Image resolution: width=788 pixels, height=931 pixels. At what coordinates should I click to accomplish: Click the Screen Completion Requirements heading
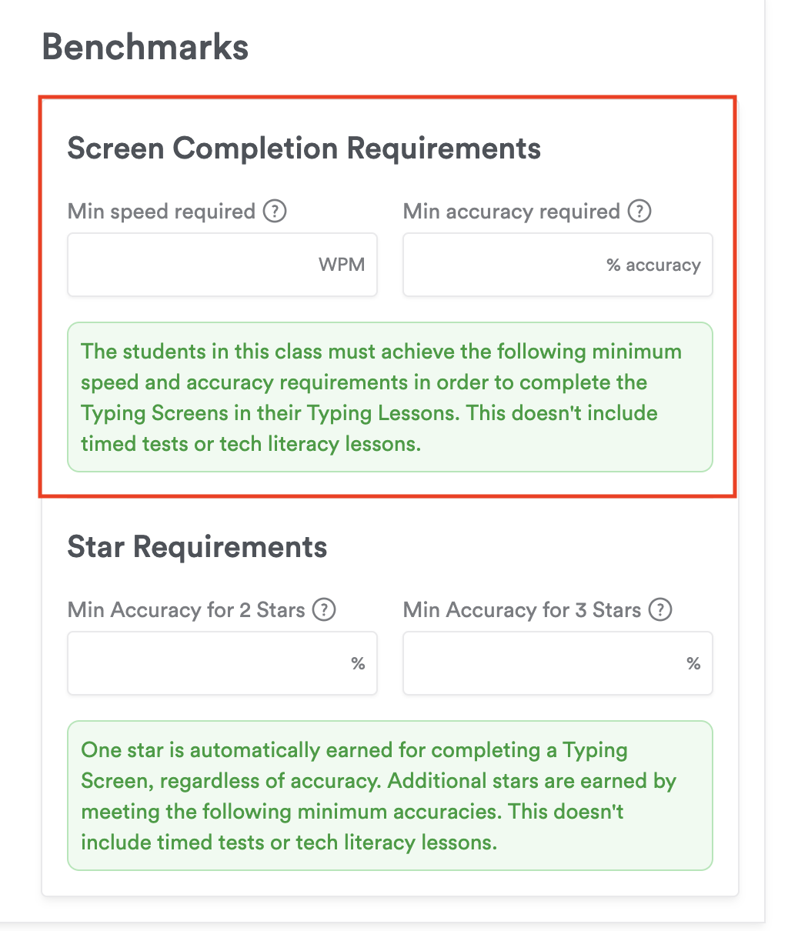pyautogui.click(x=304, y=148)
